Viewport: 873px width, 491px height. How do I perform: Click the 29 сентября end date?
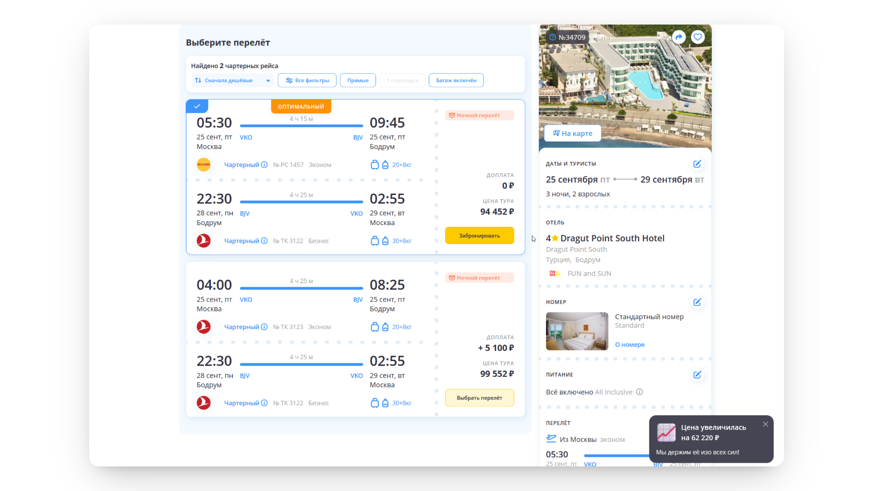point(666,180)
